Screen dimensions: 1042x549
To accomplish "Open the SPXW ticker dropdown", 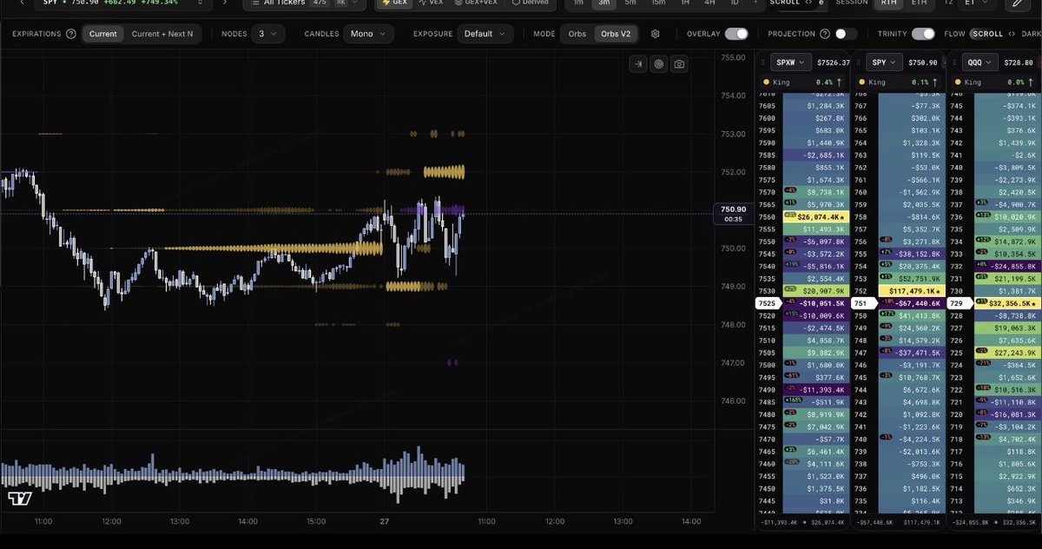I will [x=791, y=63].
